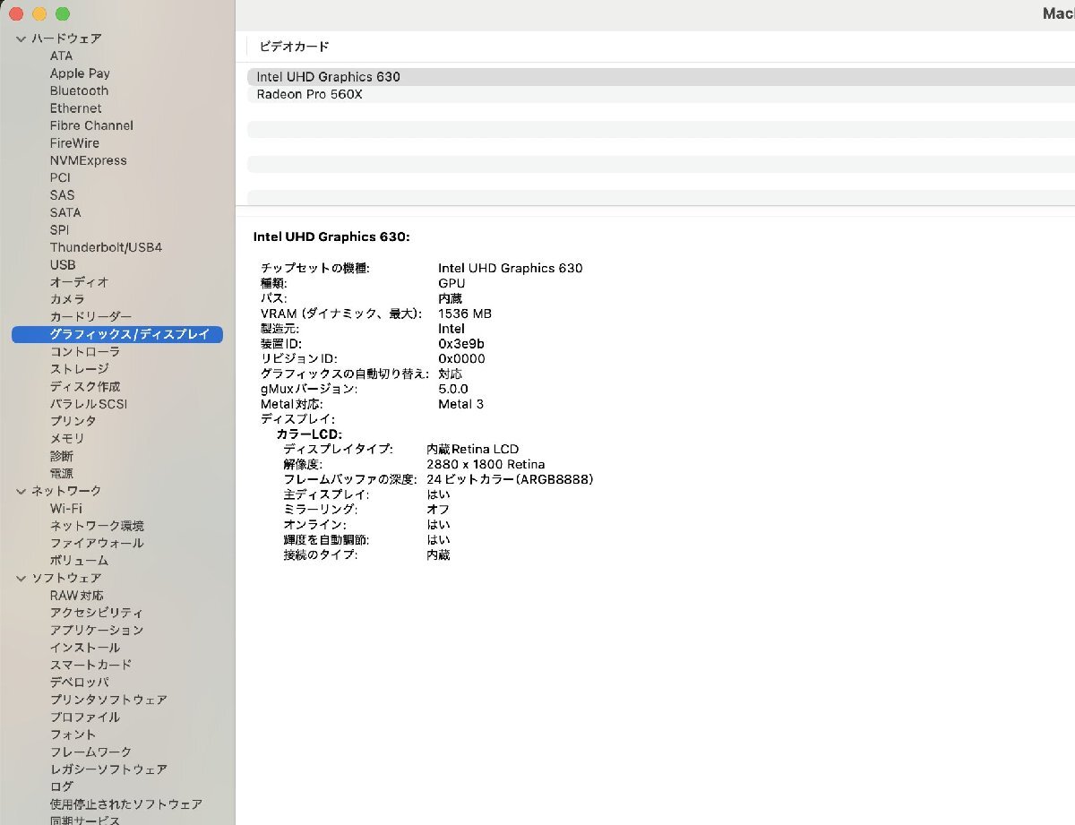The width and height of the screenshot is (1075, 825).
Task: Open フレームワーク information
Action: 90,752
